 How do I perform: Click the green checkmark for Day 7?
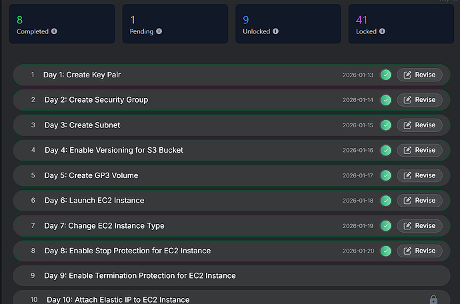386,225
